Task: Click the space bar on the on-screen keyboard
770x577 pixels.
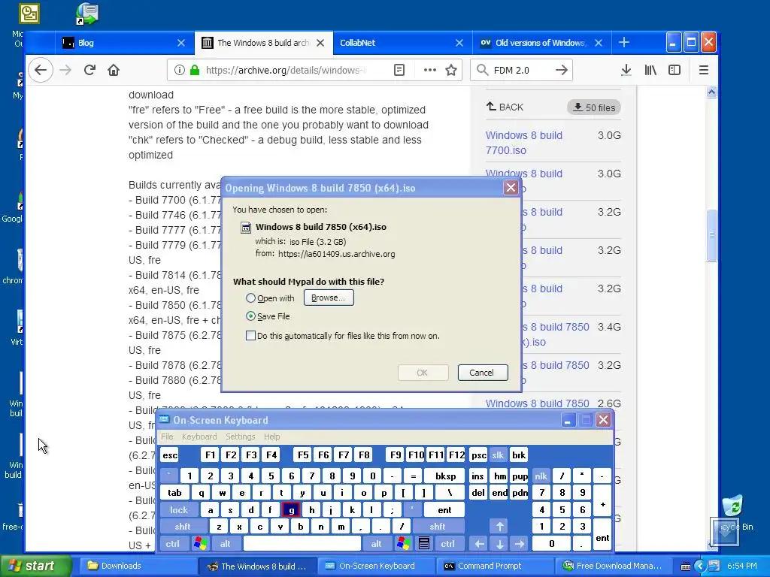Action: 302,543
